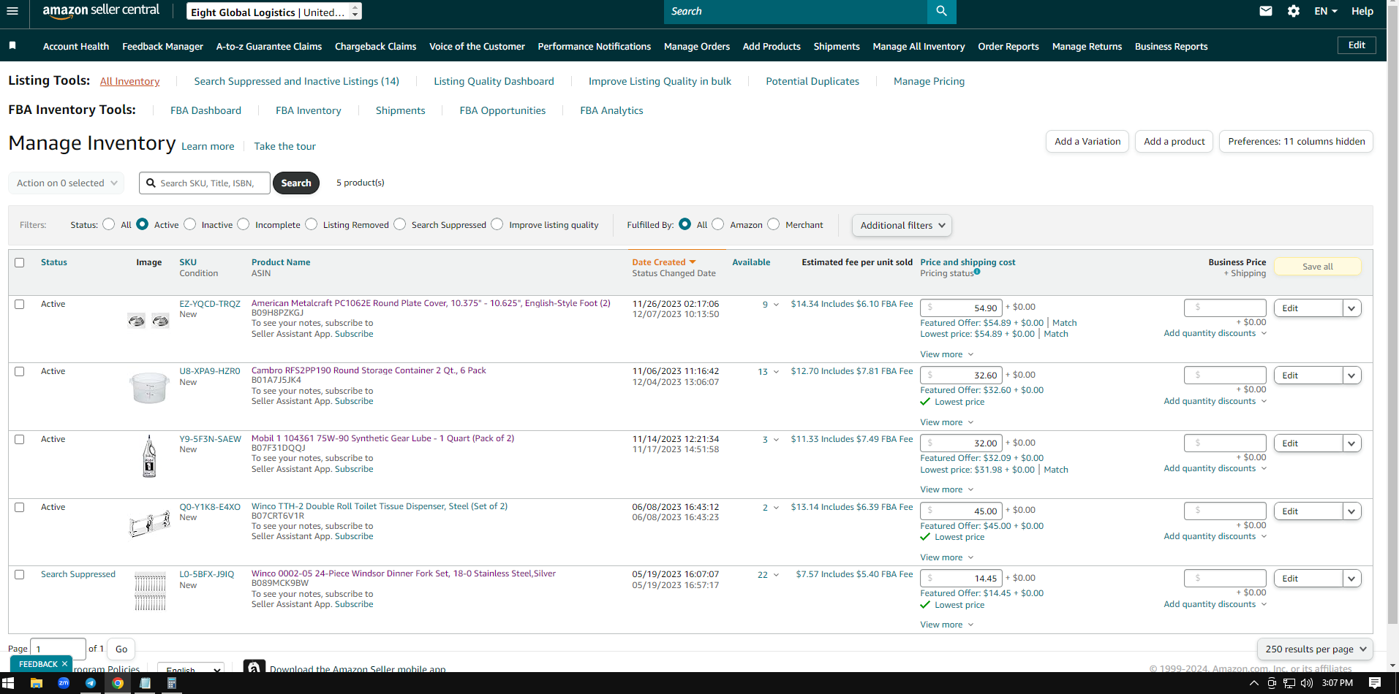Screen dimensions: 1399x694
Task: Open the Eight Global Logistics account selector
Action: tap(274, 12)
